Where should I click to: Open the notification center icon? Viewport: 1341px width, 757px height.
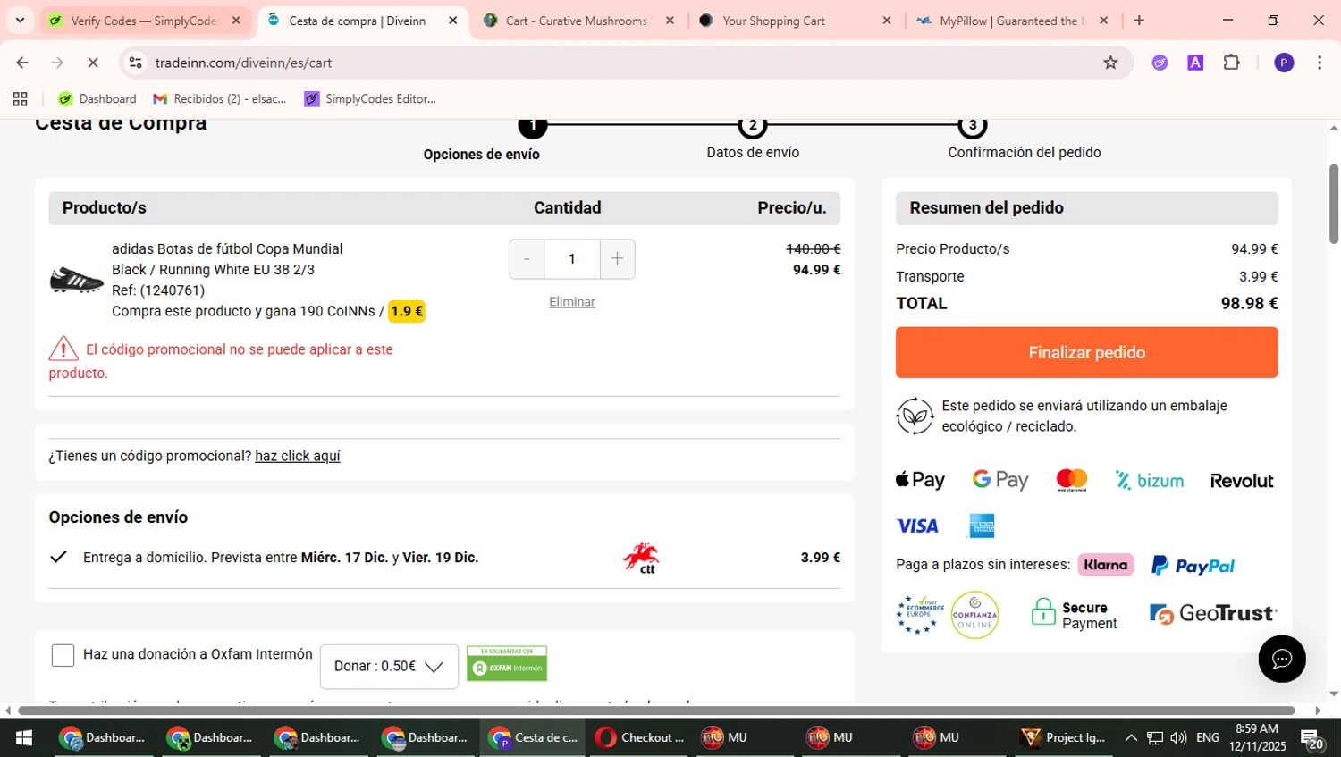click(1312, 738)
